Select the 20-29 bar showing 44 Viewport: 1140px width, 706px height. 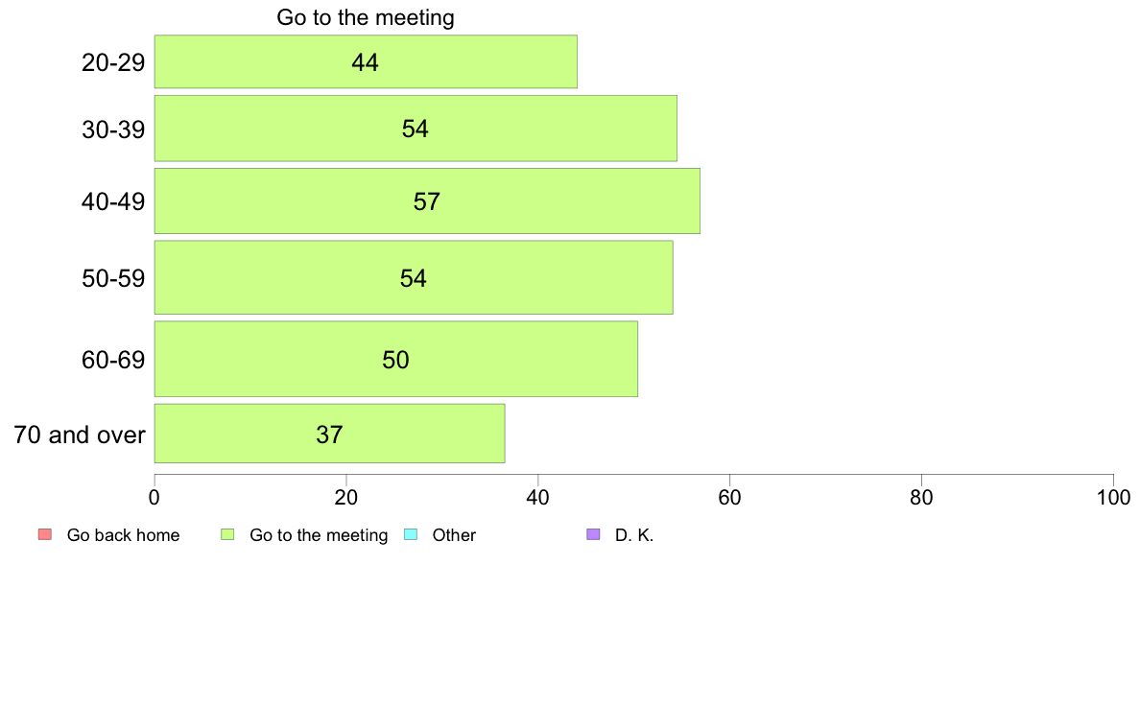366,61
